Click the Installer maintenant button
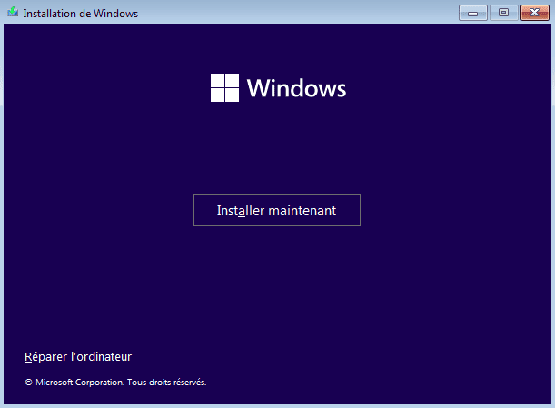555x408 pixels. tap(277, 211)
